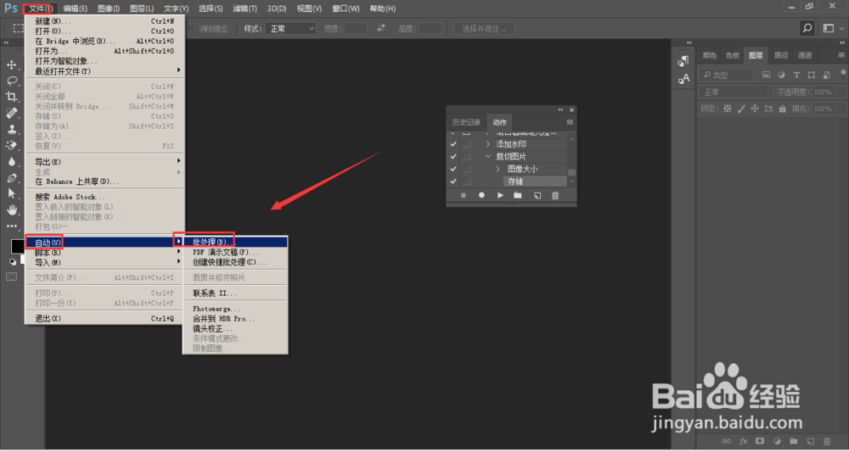Switch to the 通道 tab
The width and height of the screenshot is (849, 452).
pos(805,55)
